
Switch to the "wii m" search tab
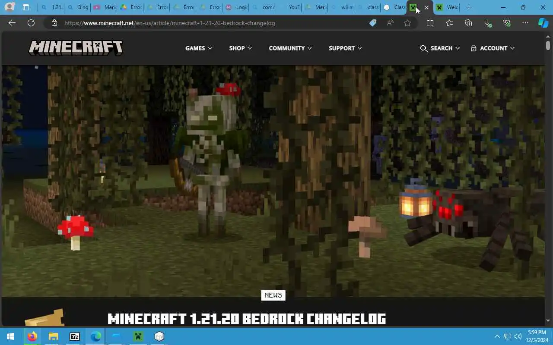coord(341,7)
